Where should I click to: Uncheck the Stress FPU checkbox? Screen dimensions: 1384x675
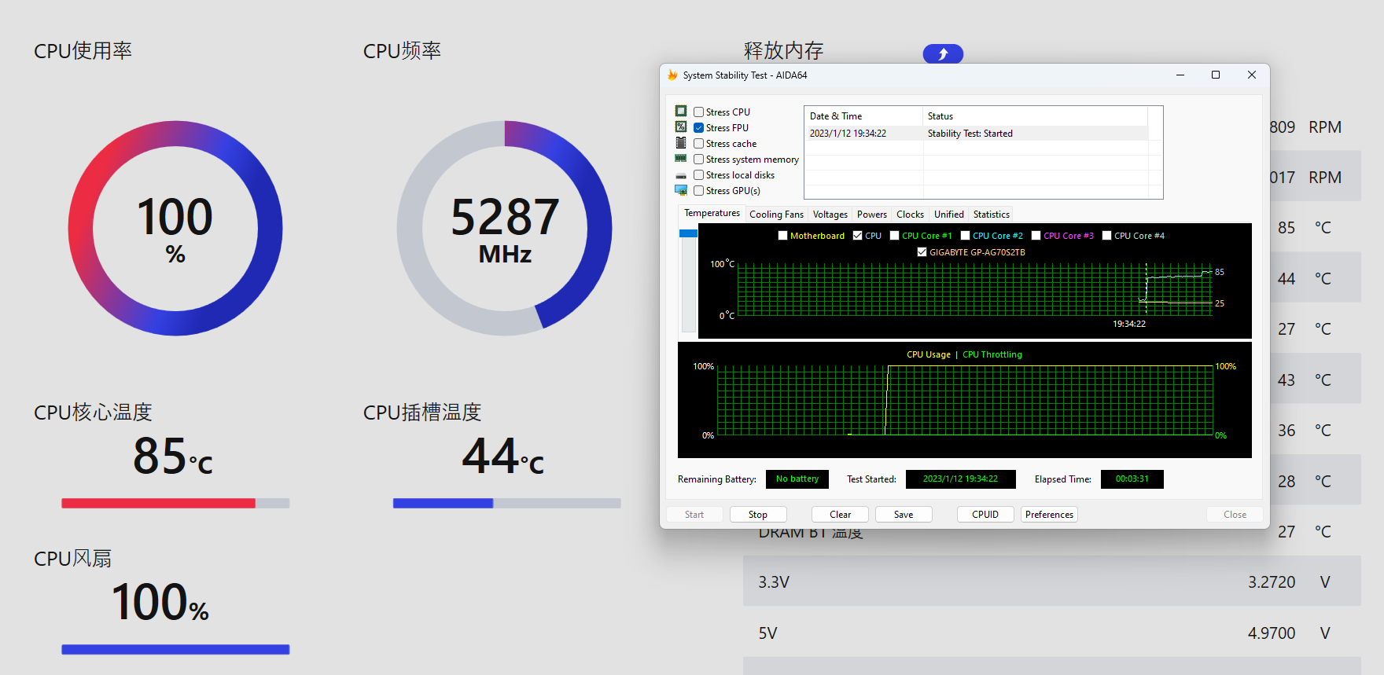[698, 128]
